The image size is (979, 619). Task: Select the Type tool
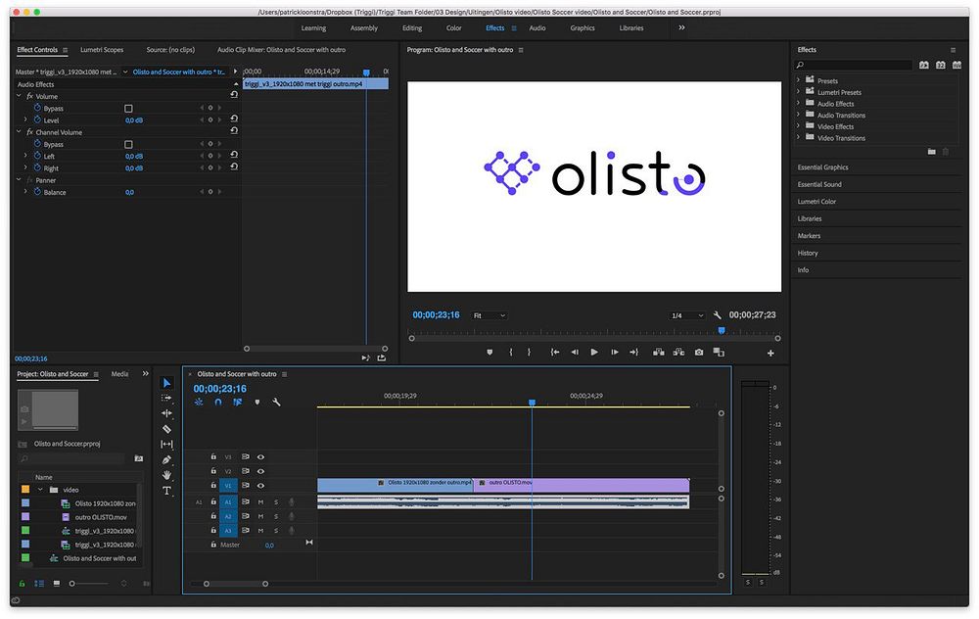[x=166, y=491]
